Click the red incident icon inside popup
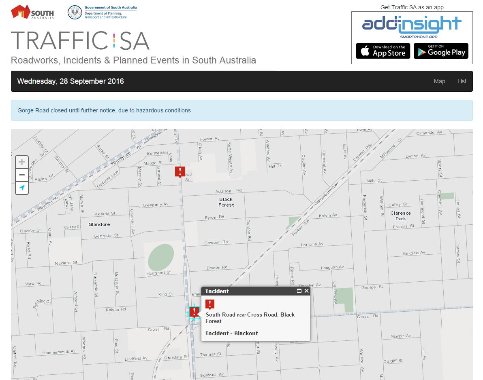Screen dimensions: 483x380 point(210,304)
